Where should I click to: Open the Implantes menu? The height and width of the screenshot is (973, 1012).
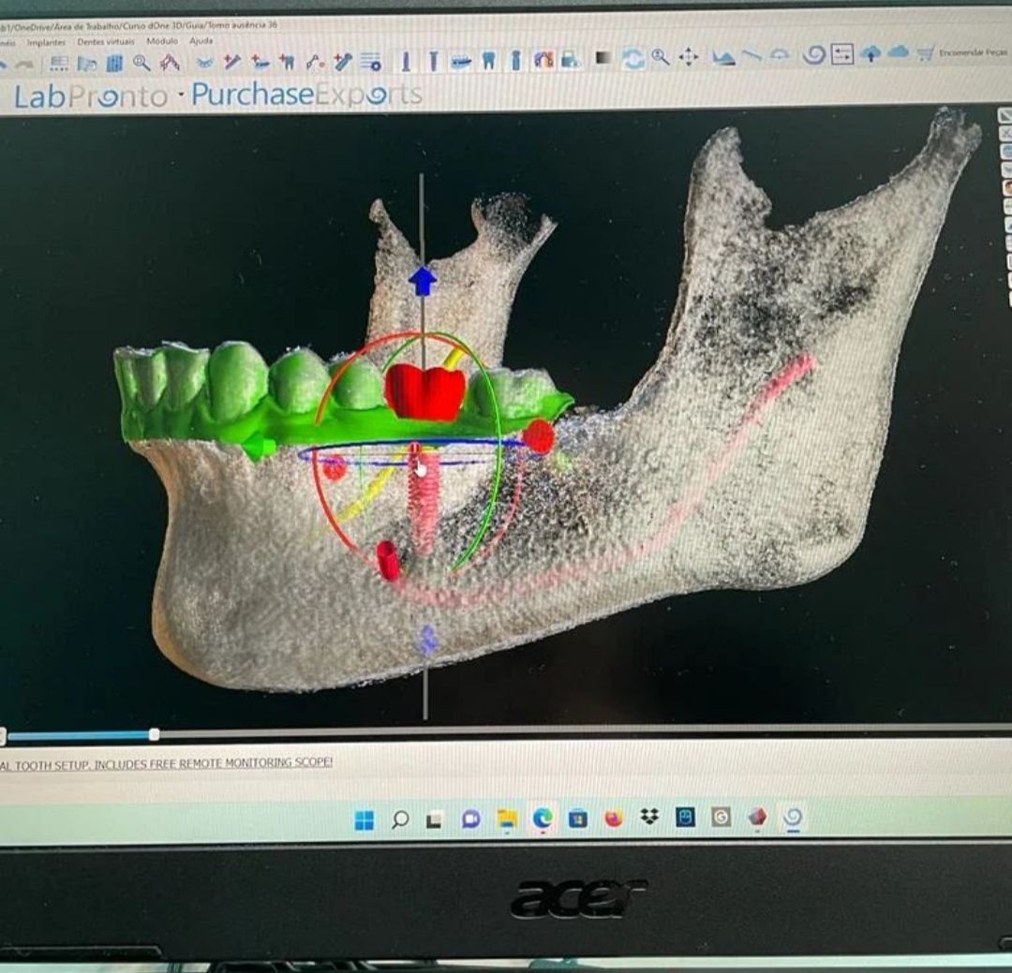pos(46,42)
